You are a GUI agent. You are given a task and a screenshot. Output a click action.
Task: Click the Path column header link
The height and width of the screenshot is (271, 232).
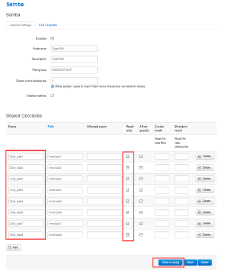[x=50, y=127]
